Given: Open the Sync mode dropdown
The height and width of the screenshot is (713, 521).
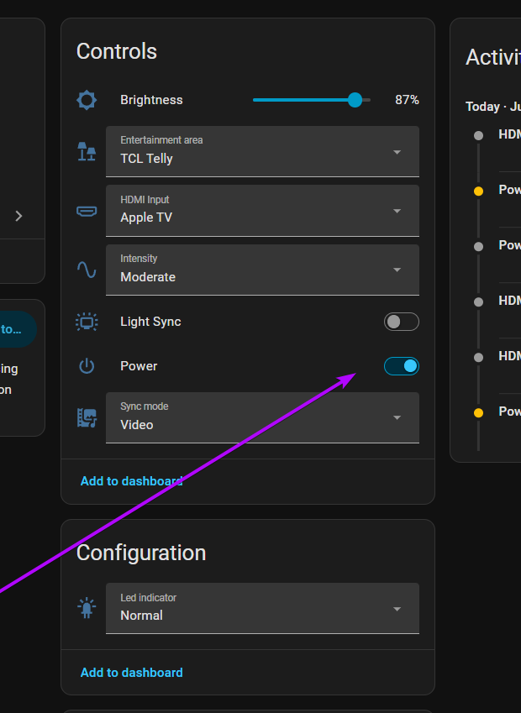Looking at the screenshot, I should pos(262,417).
